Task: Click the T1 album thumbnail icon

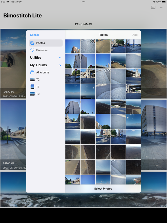Action: coord(32,87)
